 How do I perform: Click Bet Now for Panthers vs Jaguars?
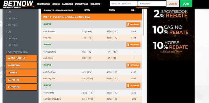click(x=133, y=65)
